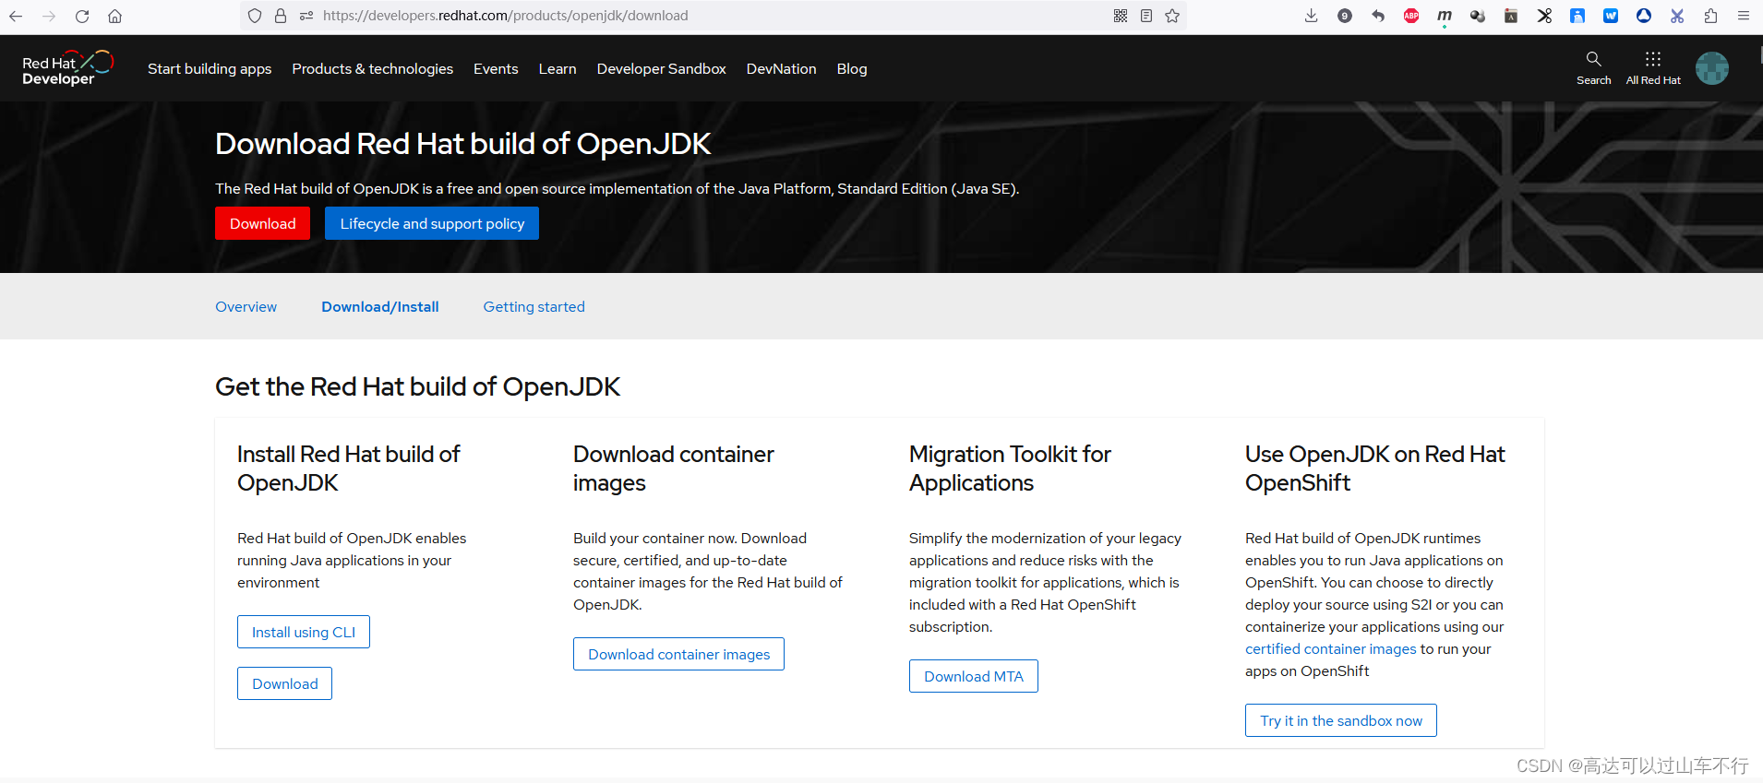Click the Install Red Hat build of OpenJDK heading
Viewport: 1763px width, 783px height.
click(x=348, y=469)
